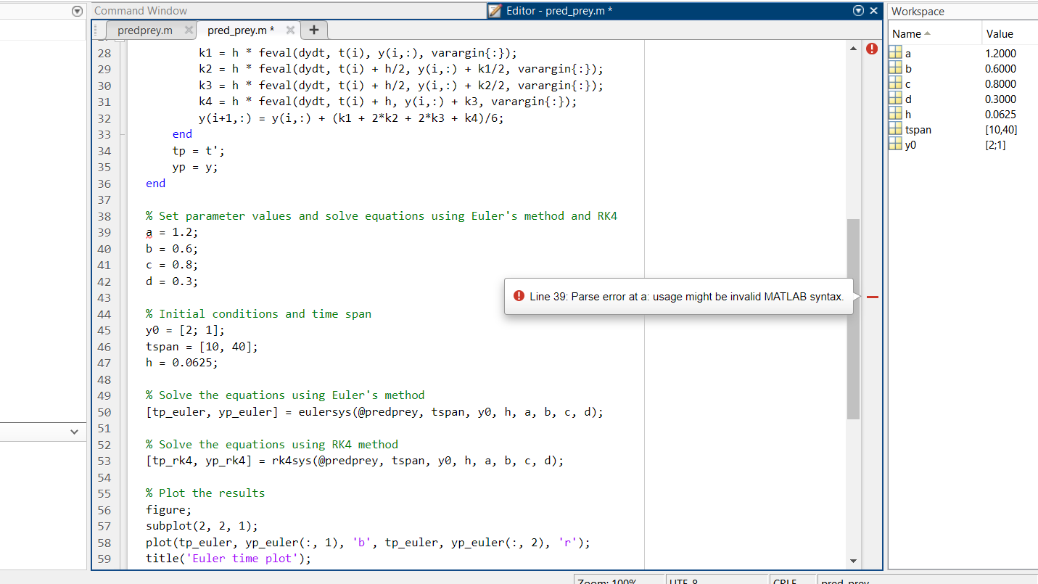
Task: Click the 'h = 0.0625;' code line
Action: pyautogui.click(x=182, y=363)
